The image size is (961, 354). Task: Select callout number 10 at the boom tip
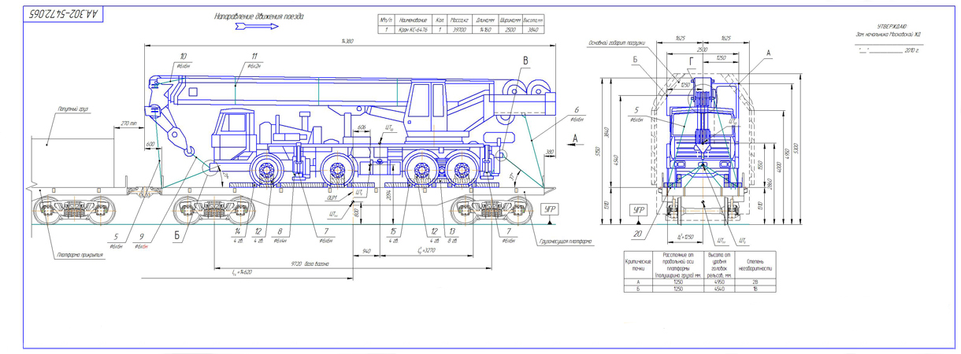(x=184, y=57)
